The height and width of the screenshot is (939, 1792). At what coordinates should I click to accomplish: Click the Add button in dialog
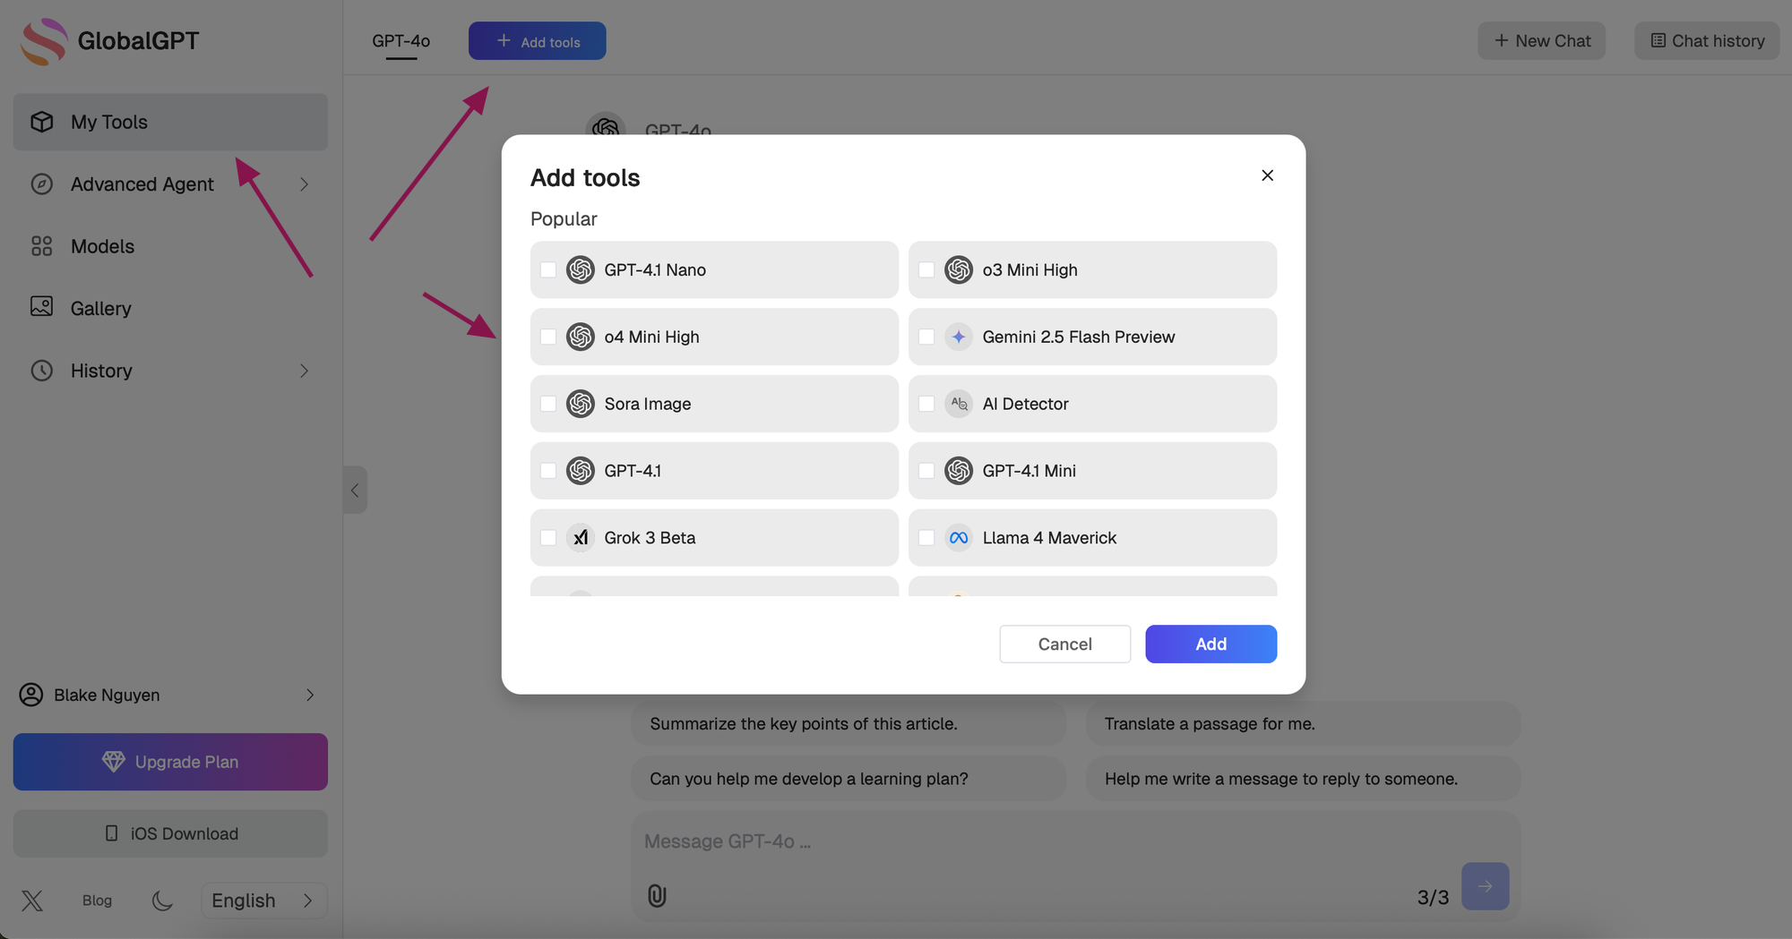coord(1210,644)
